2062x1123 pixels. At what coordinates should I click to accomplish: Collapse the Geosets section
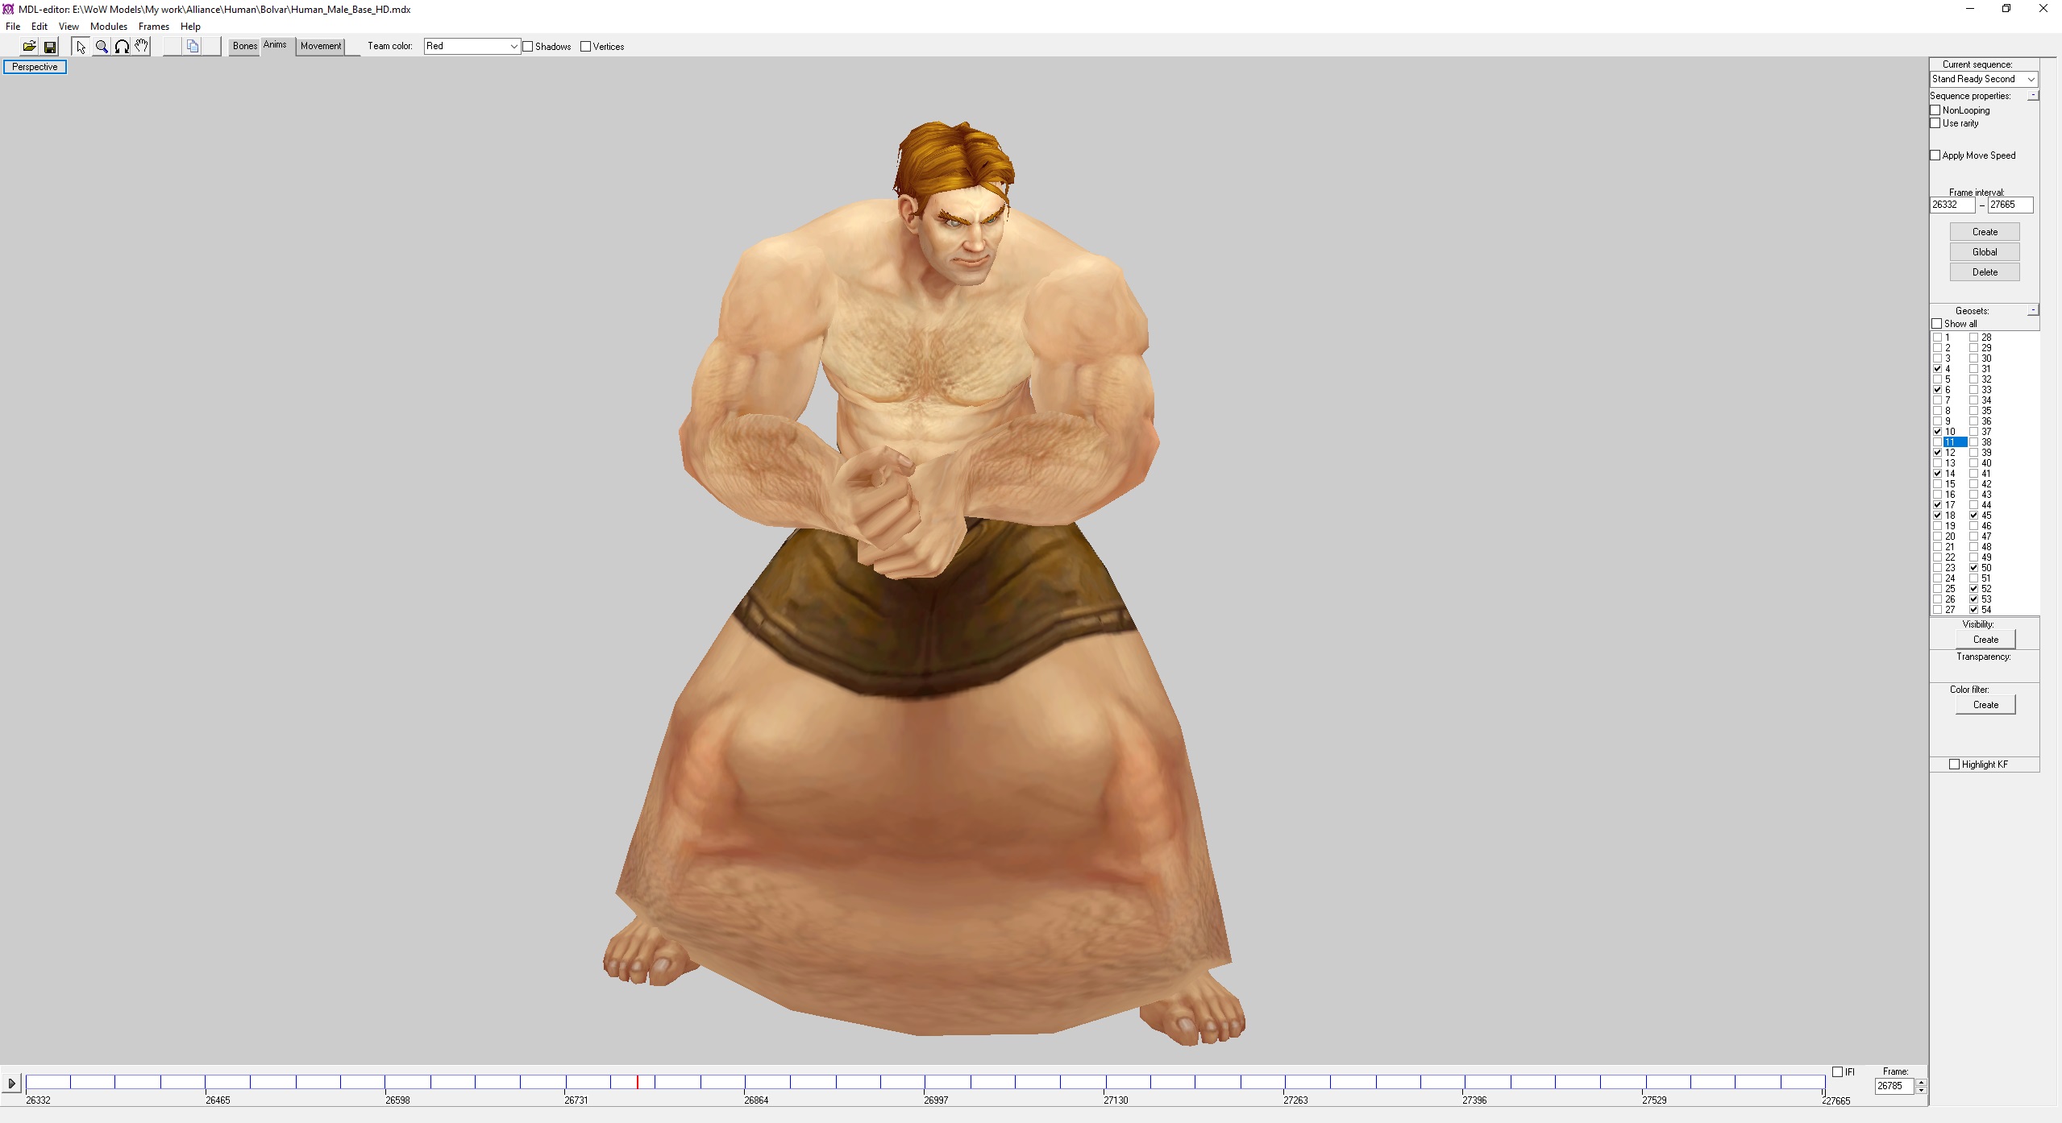point(2033,310)
